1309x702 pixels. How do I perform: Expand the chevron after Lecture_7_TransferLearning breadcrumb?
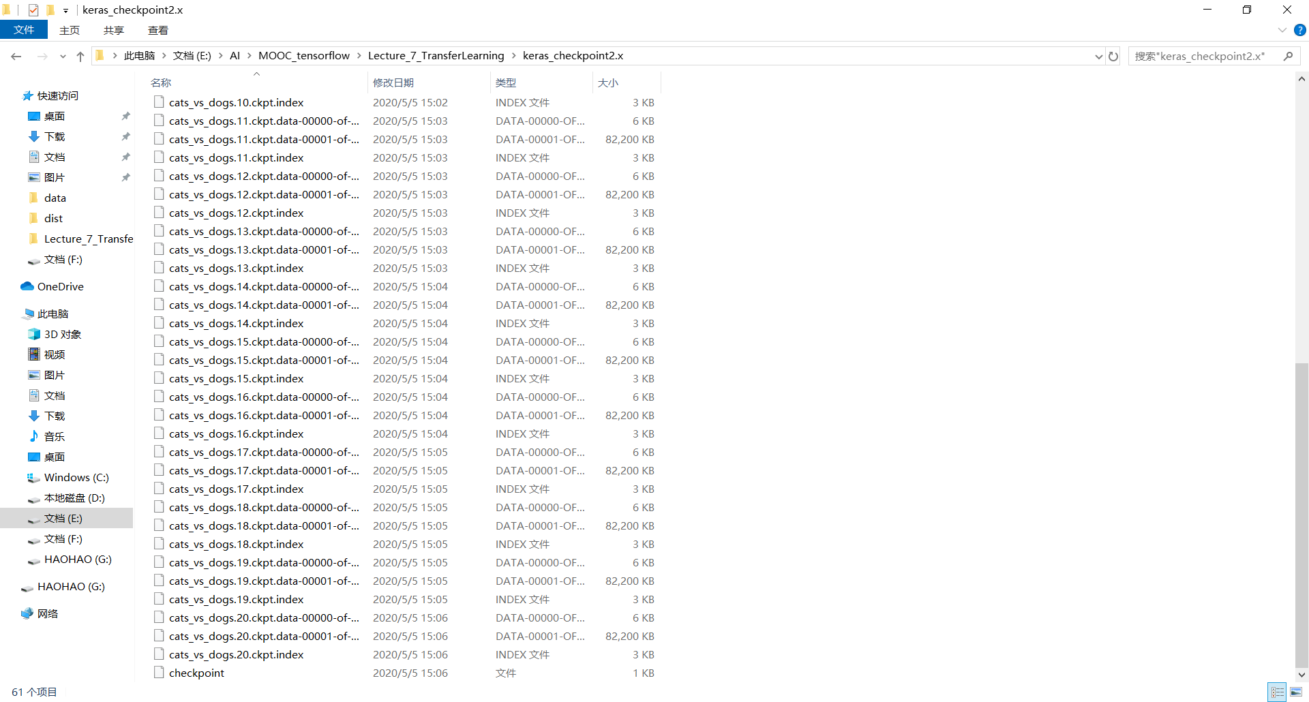pos(514,56)
